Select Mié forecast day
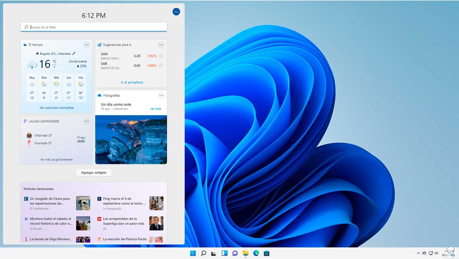The width and height of the screenshot is (459, 259). (x=57, y=88)
